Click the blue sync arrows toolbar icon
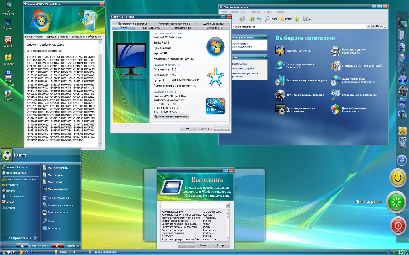Image resolution: width=409 pixels, height=255 pixels. tap(259, 19)
